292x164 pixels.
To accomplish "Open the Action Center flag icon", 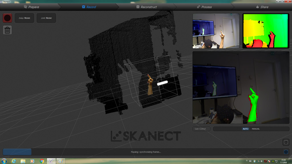I will tap(269, 161).
